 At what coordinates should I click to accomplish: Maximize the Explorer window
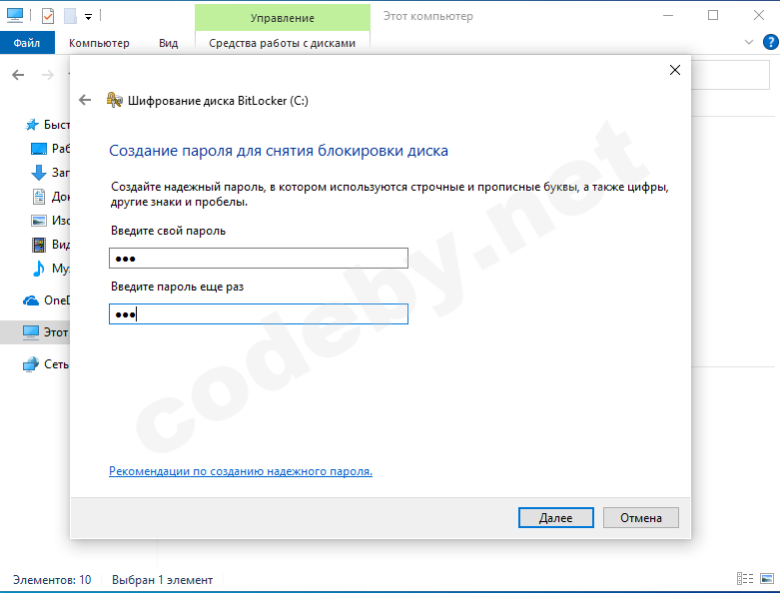(713, 16)
